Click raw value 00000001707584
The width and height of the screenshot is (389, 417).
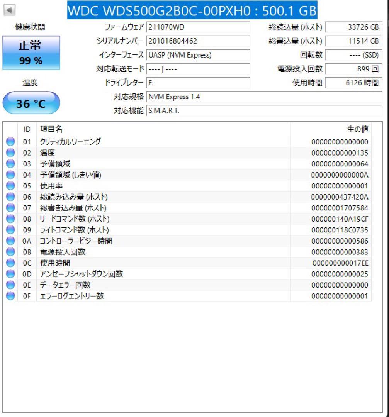point(340,208)
